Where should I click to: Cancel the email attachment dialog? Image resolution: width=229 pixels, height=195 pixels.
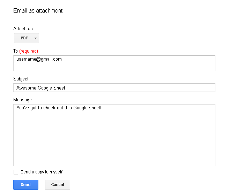coord(58,185)
